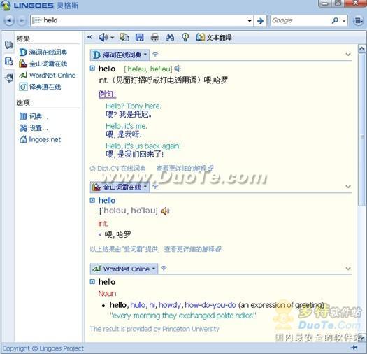Save the result with floppy disk icon

[140, 37]
